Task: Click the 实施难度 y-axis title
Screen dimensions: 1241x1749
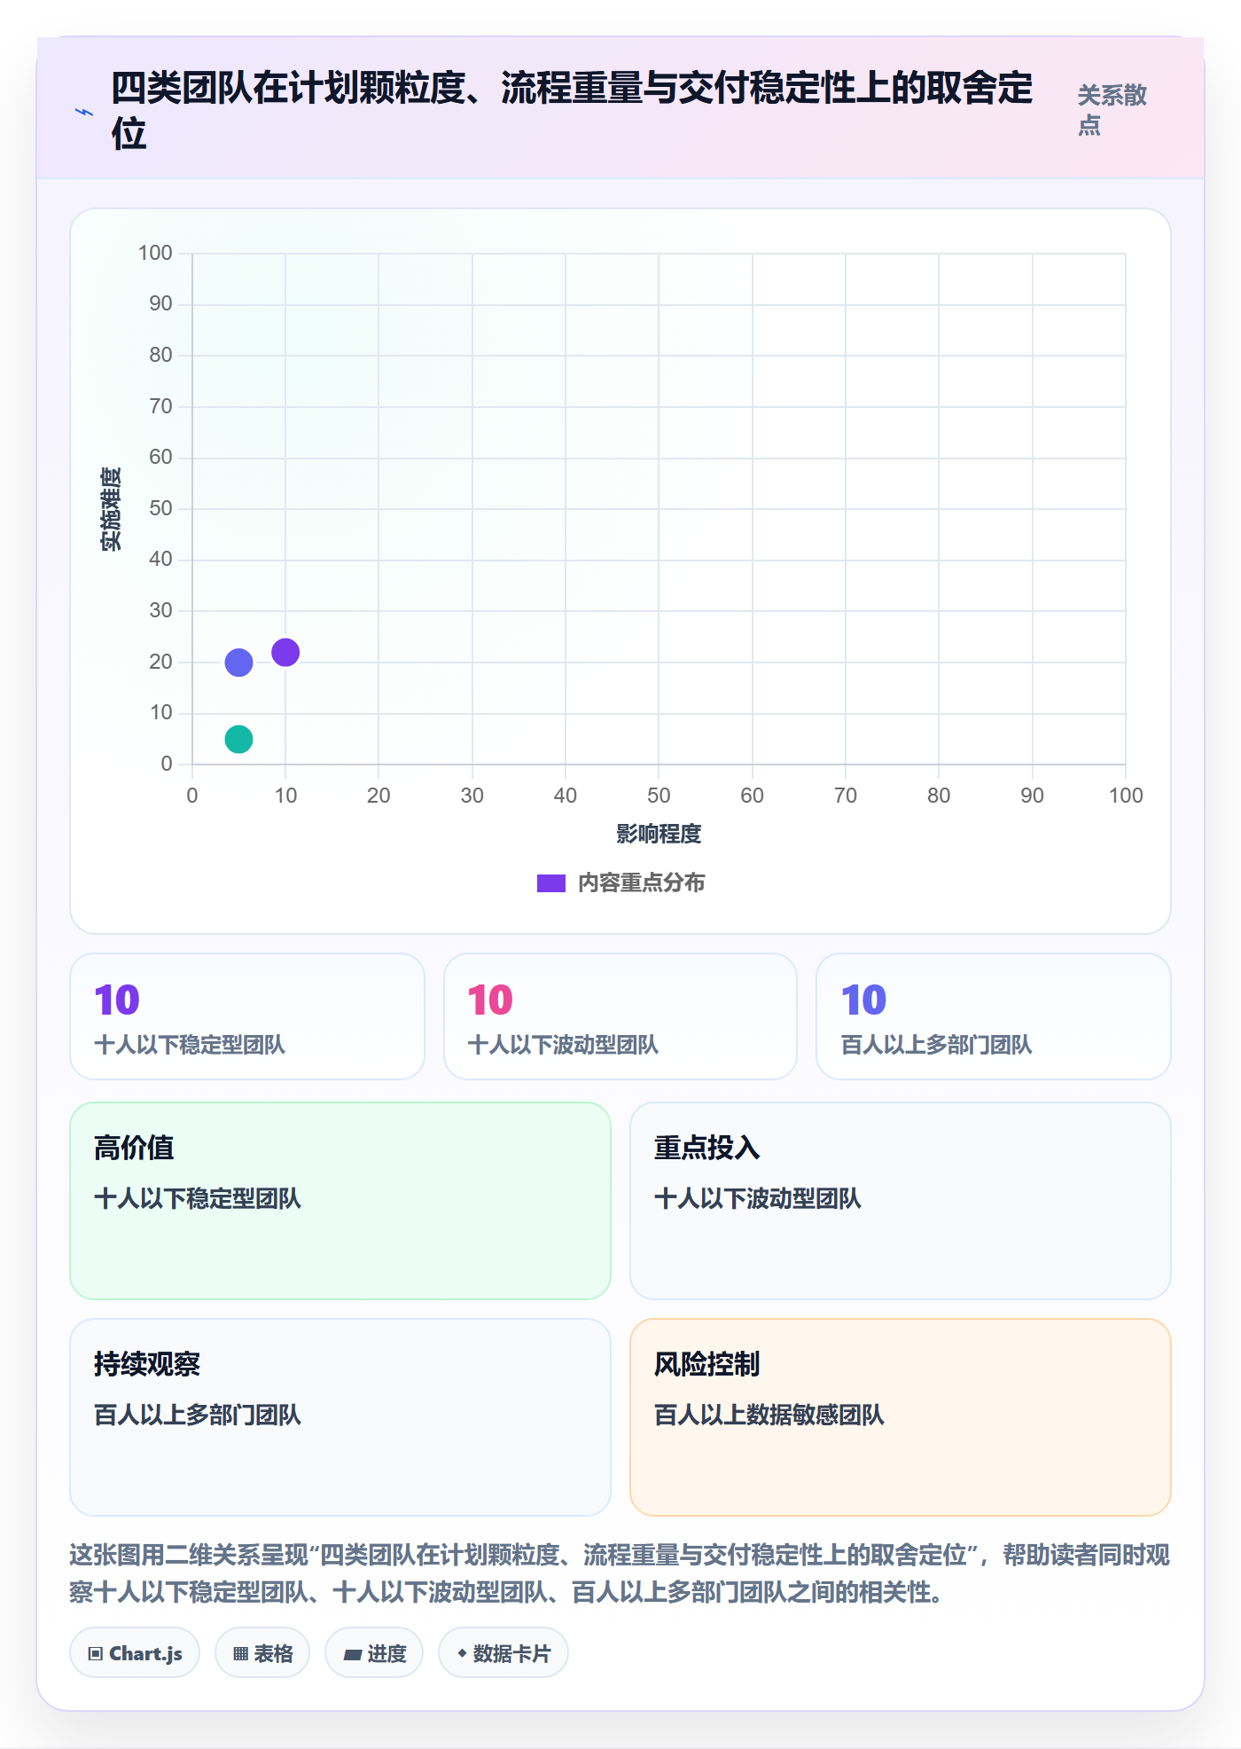Action: tap(111, 509)
